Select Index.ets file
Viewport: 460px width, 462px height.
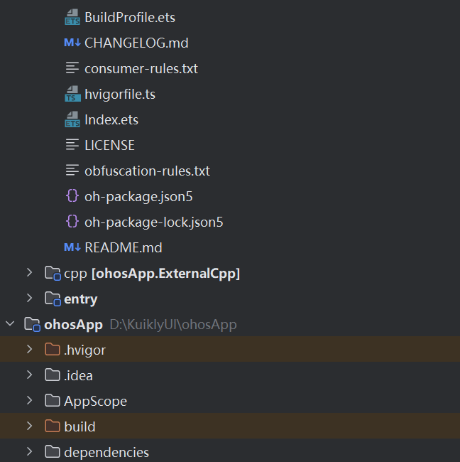click(x=111, y=119)
